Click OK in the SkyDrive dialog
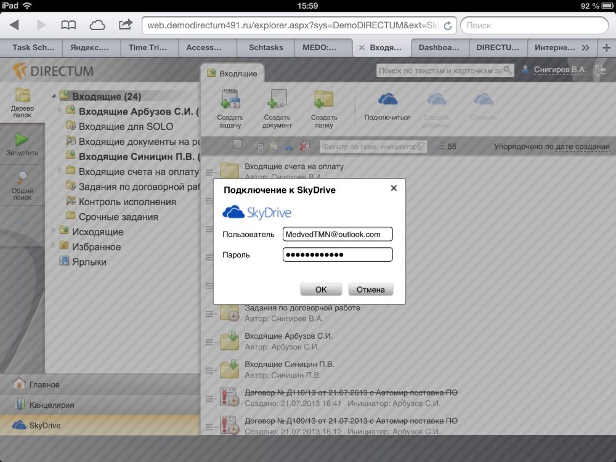This screenshot has height=462, width=616. pyautogui.click(x=321, y=290)
